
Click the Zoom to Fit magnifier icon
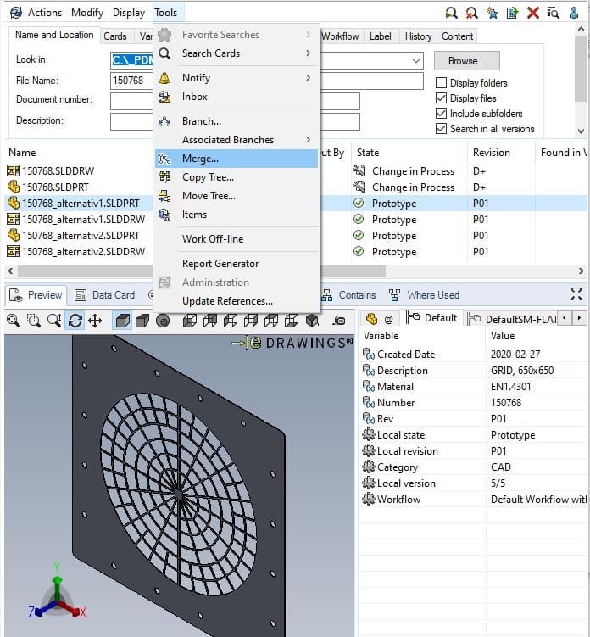pos(14,321)
